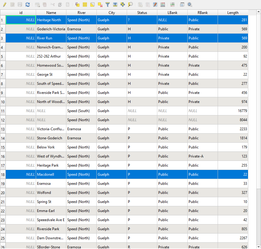Click the Status column header
261x249 pixels.
click(142, 13)
